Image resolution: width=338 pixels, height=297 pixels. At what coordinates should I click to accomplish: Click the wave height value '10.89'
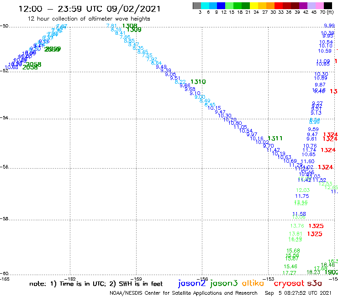click(x=321, y=78)
